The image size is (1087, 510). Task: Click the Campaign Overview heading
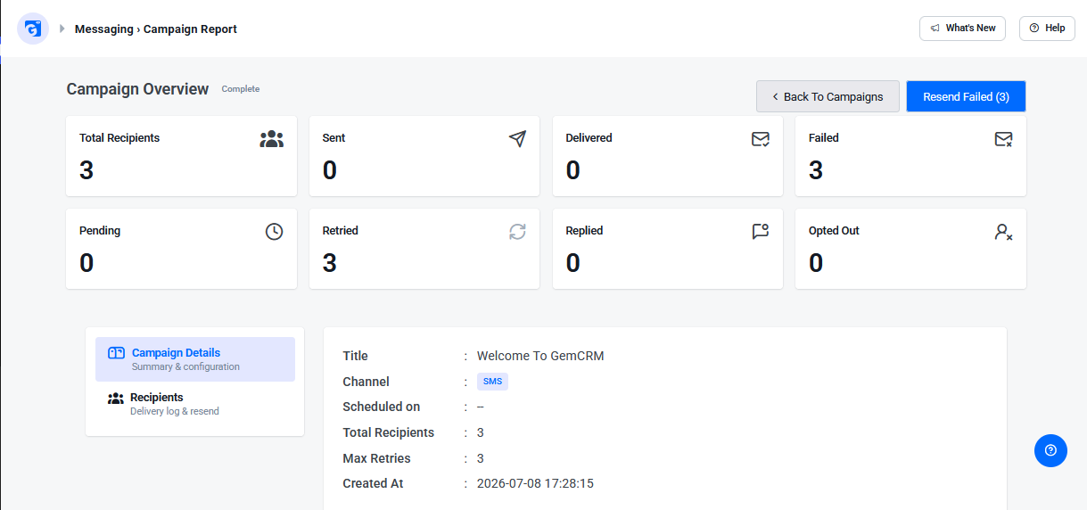[137, 89]
